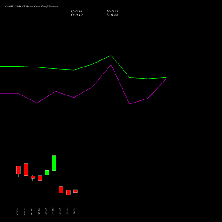This screenshot has height=222, width=222.
Task: Click the chart title text at top left
Action: (32, 7)
